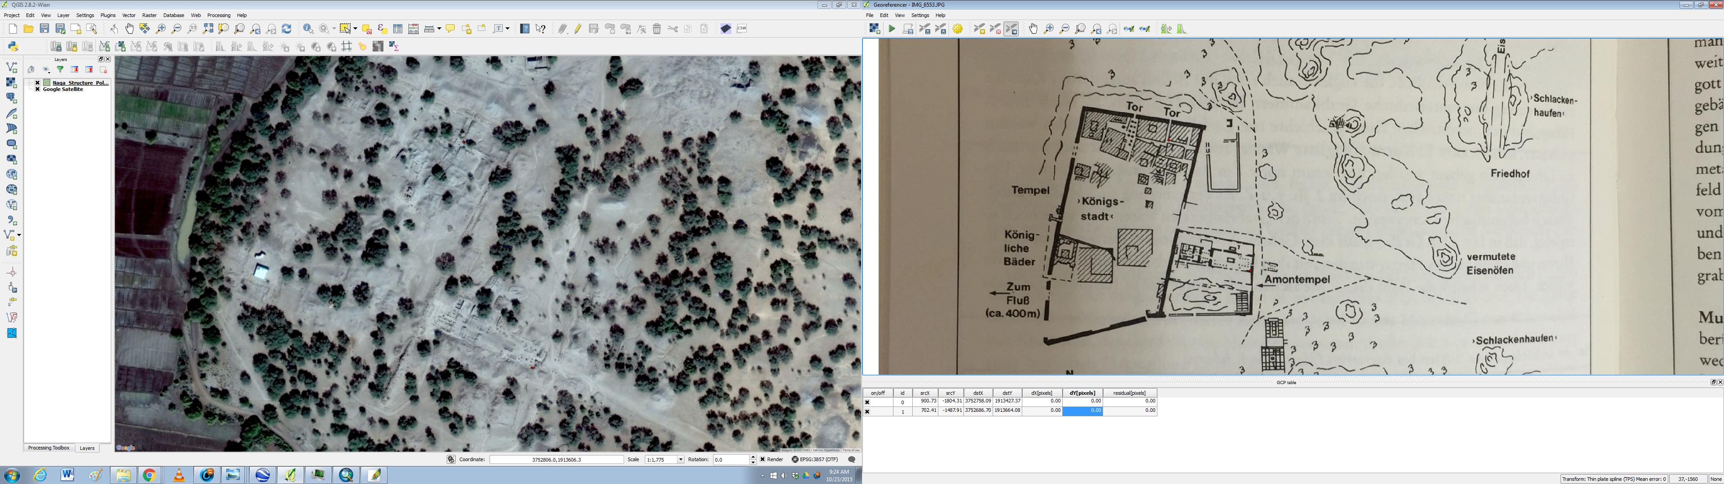Toggle on/off checkbox for GCP id 0
The height and width of the screenshot is (484, 1724).
[867, 402]
